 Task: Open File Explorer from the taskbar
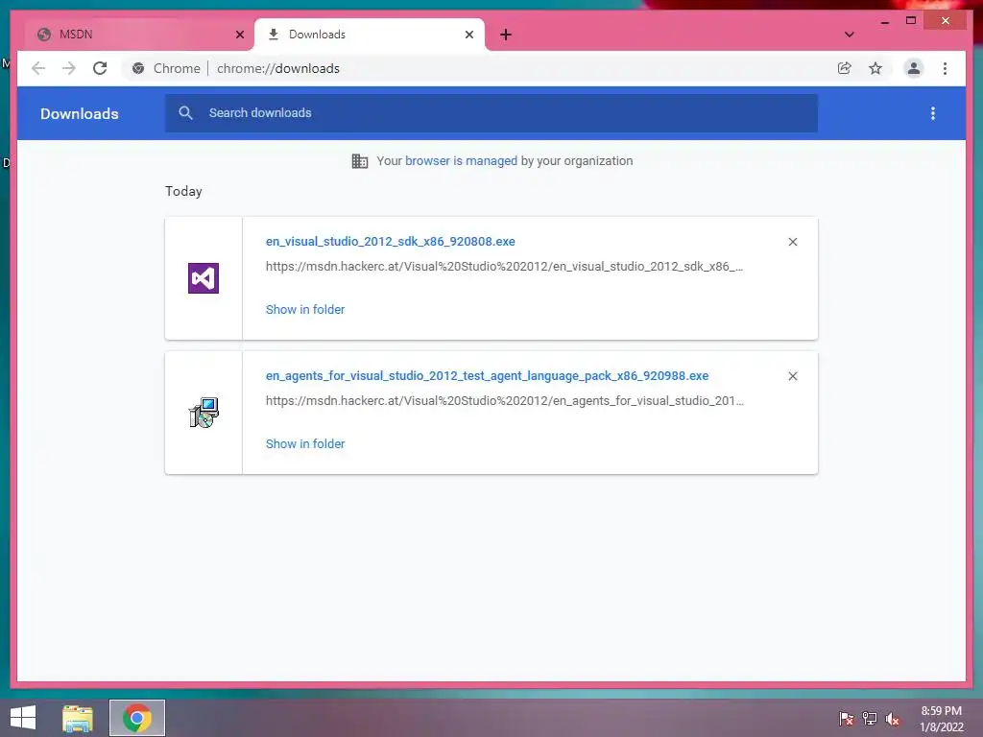tap(78, 718)
